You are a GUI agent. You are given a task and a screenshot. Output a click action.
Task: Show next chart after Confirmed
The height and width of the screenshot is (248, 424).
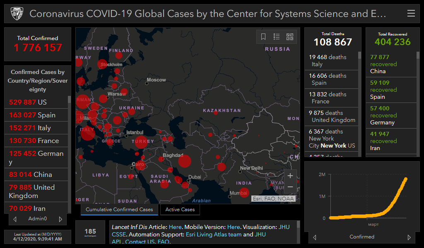pyautogui.click(x=409, y=237)
